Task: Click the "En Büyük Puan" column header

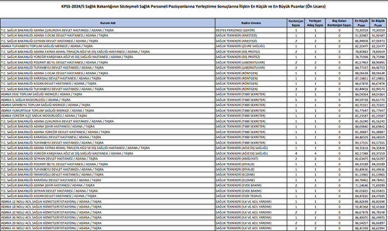Action: tap(378, 23)
